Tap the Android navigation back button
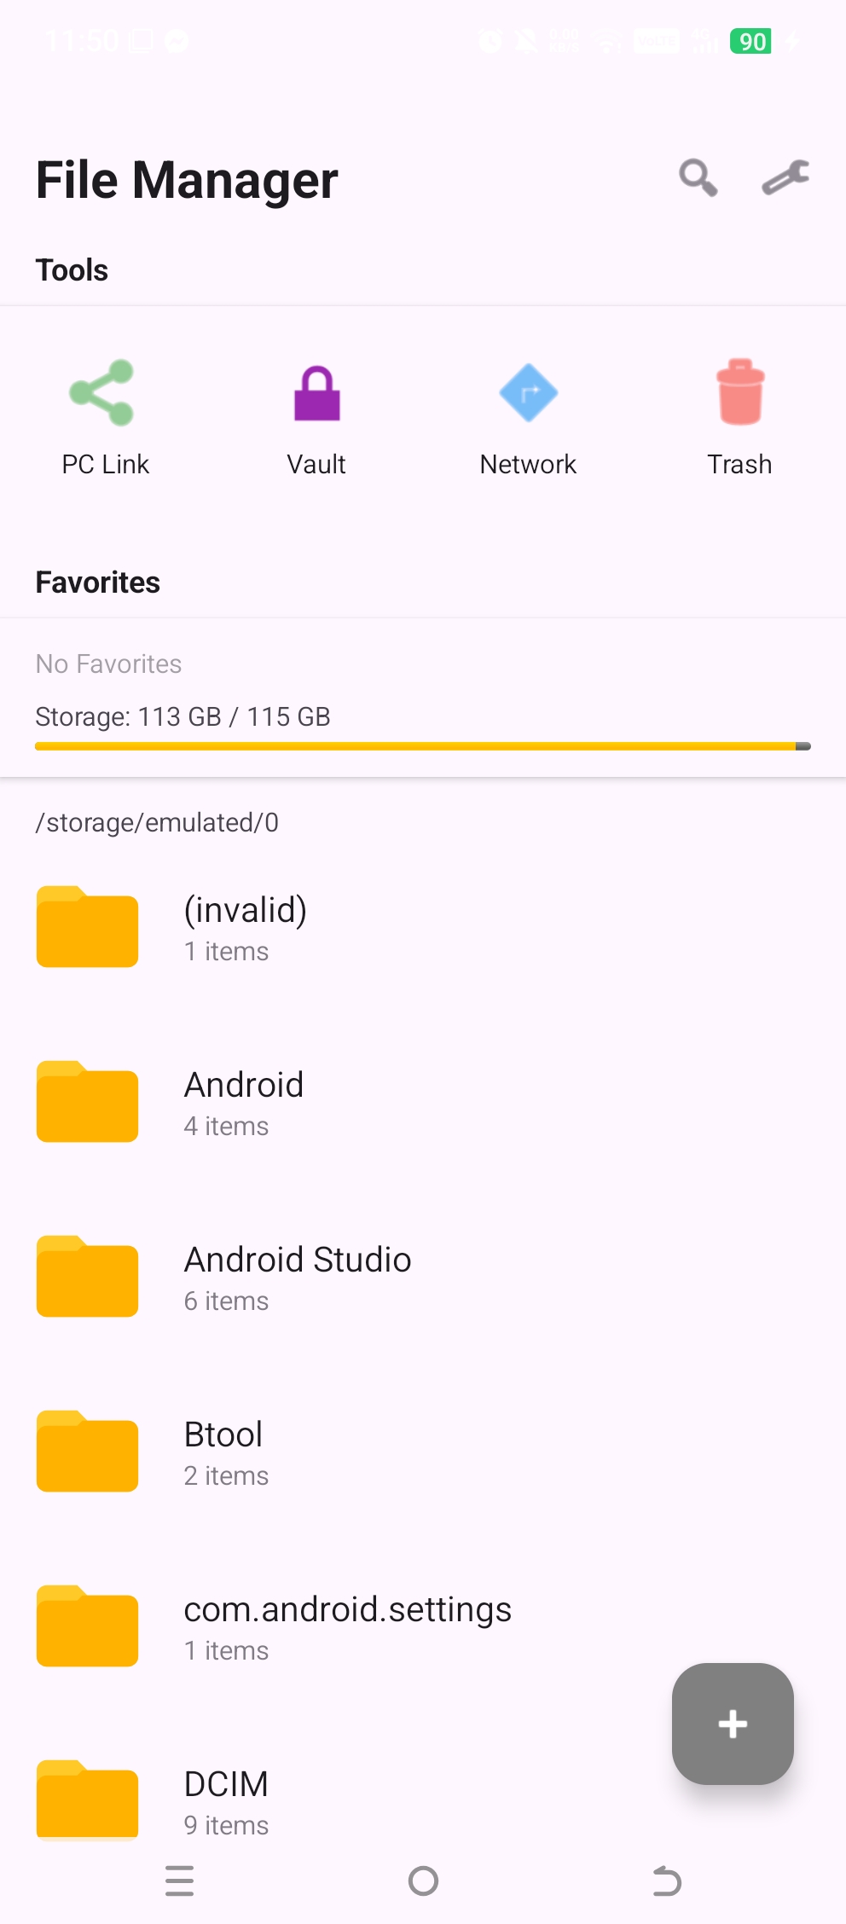The image size is (846, 1924). point(667,1881)
